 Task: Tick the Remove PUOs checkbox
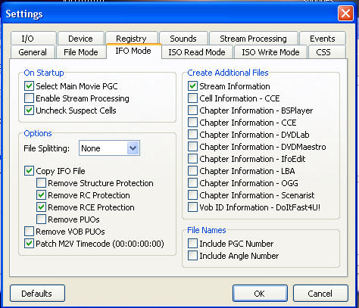point(41,219)
